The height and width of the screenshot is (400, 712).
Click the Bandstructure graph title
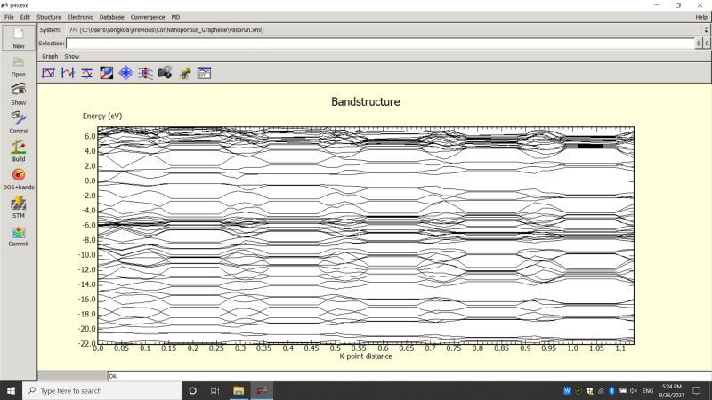pyautogui.click(x=366, y=101)
